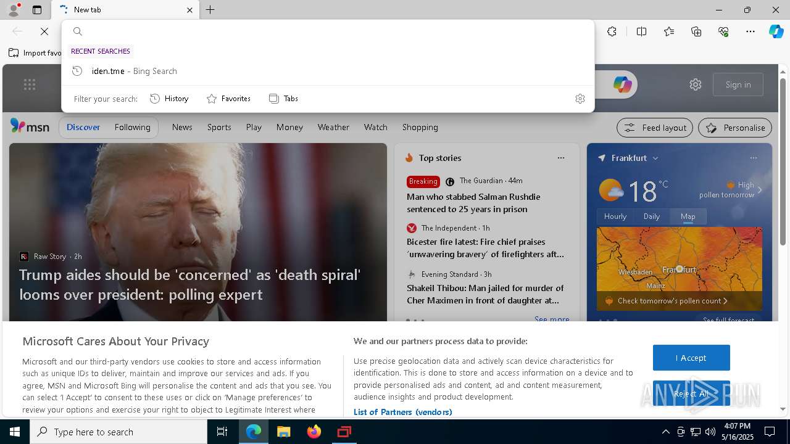
Task: Expand the Frankfurt location dropdown
Action: (655, 158)
